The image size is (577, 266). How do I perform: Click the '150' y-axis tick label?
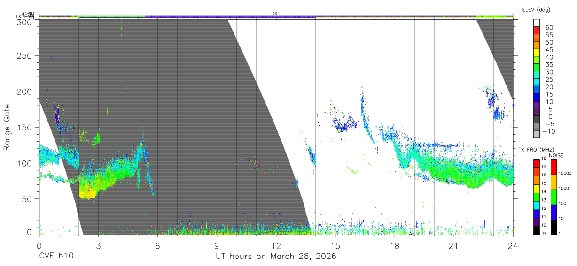(x=25, y=127)
